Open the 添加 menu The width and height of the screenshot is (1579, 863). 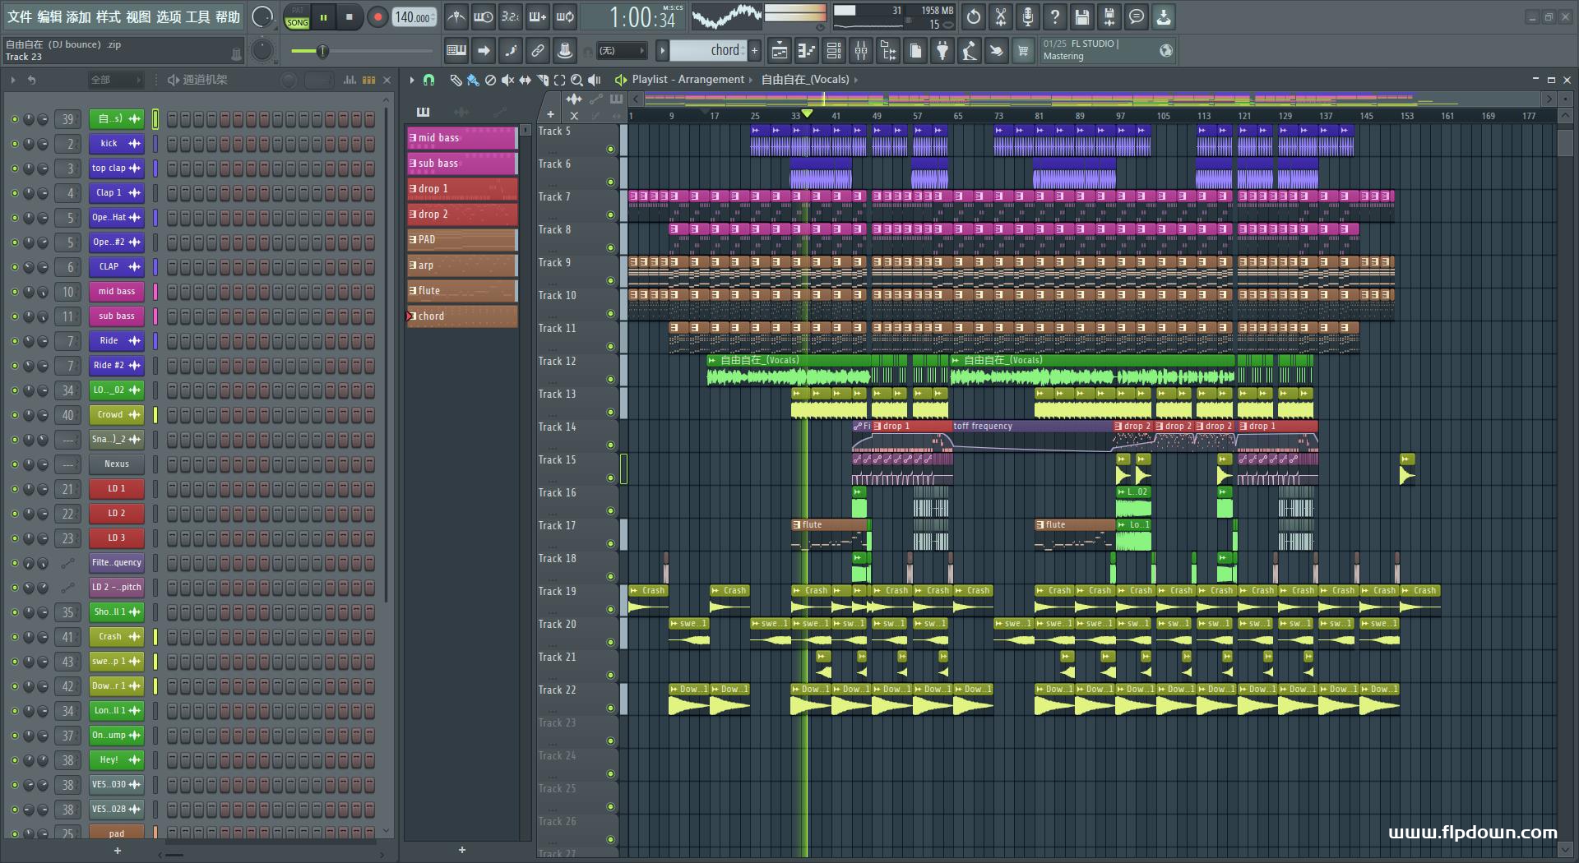tap(79, 17)
